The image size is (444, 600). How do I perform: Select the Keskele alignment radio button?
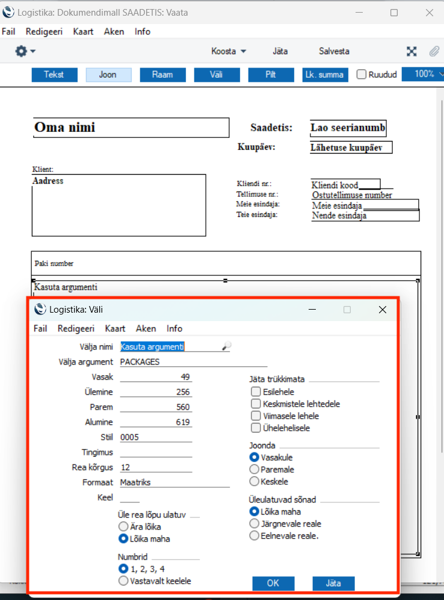coord(254,481)
